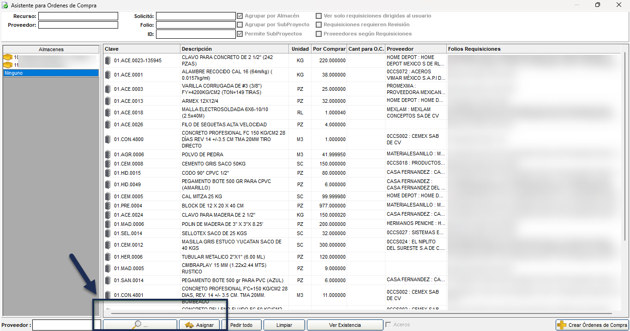The width and height of the screenshot is (630, 331).
Task: Open Ver Existencia
Action: pos(345,325)
